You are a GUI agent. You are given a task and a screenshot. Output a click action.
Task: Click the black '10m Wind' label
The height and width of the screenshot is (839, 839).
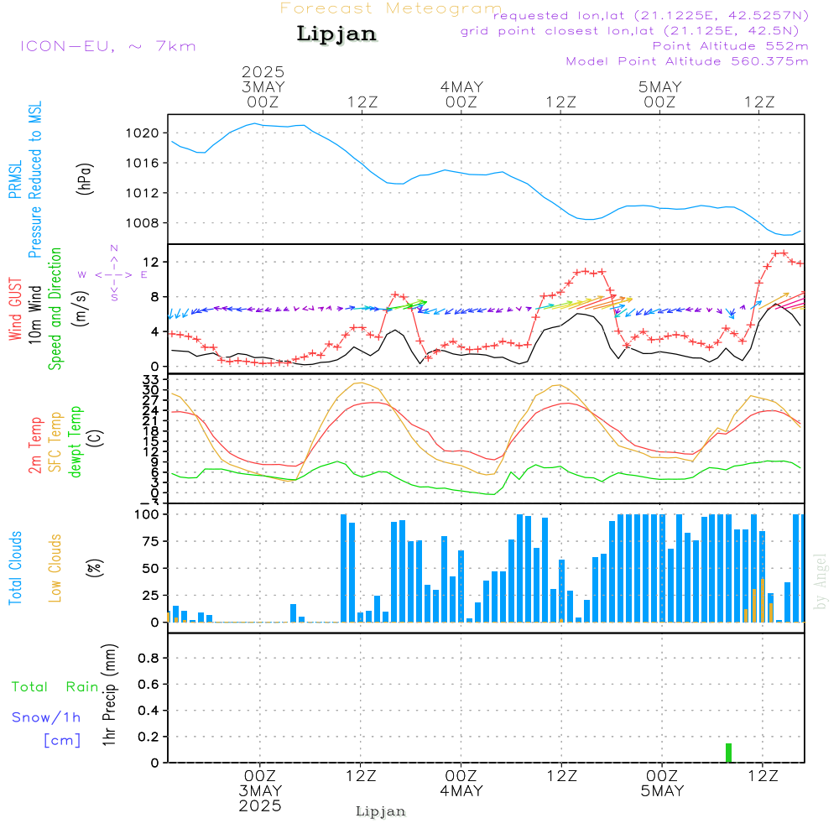click(34, 315)
